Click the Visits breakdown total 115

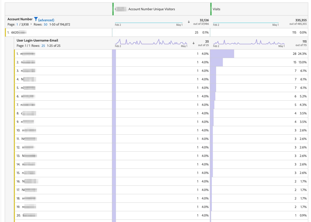[304, 41]
